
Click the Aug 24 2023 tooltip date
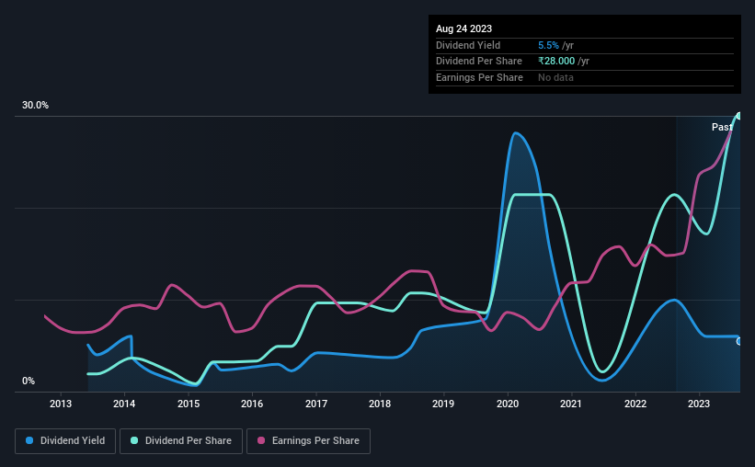463,28
